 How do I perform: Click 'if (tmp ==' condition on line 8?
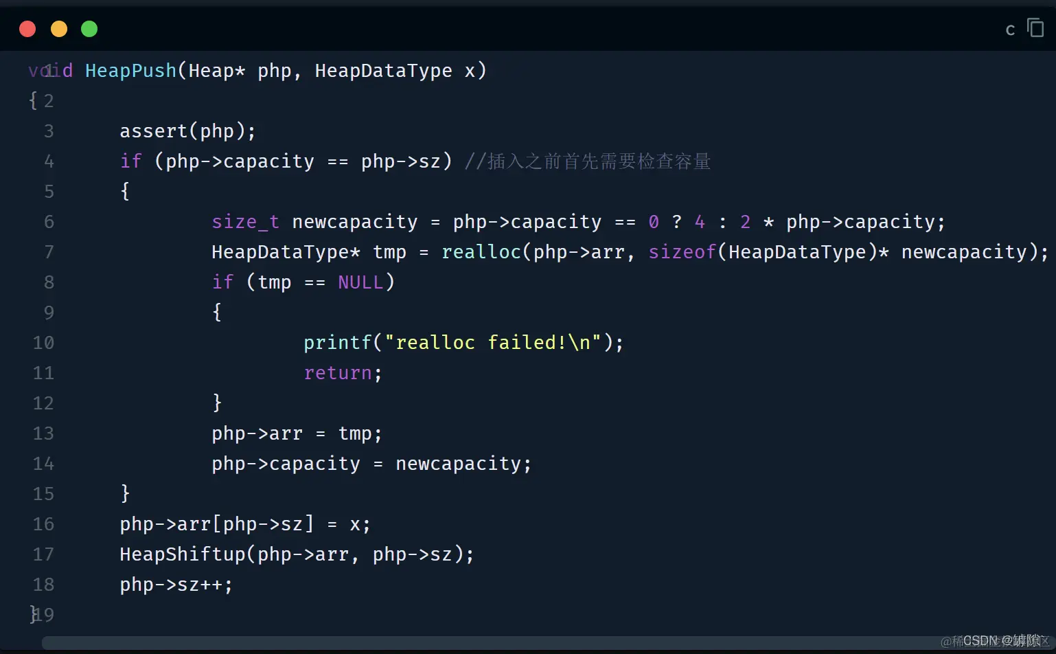268,282
